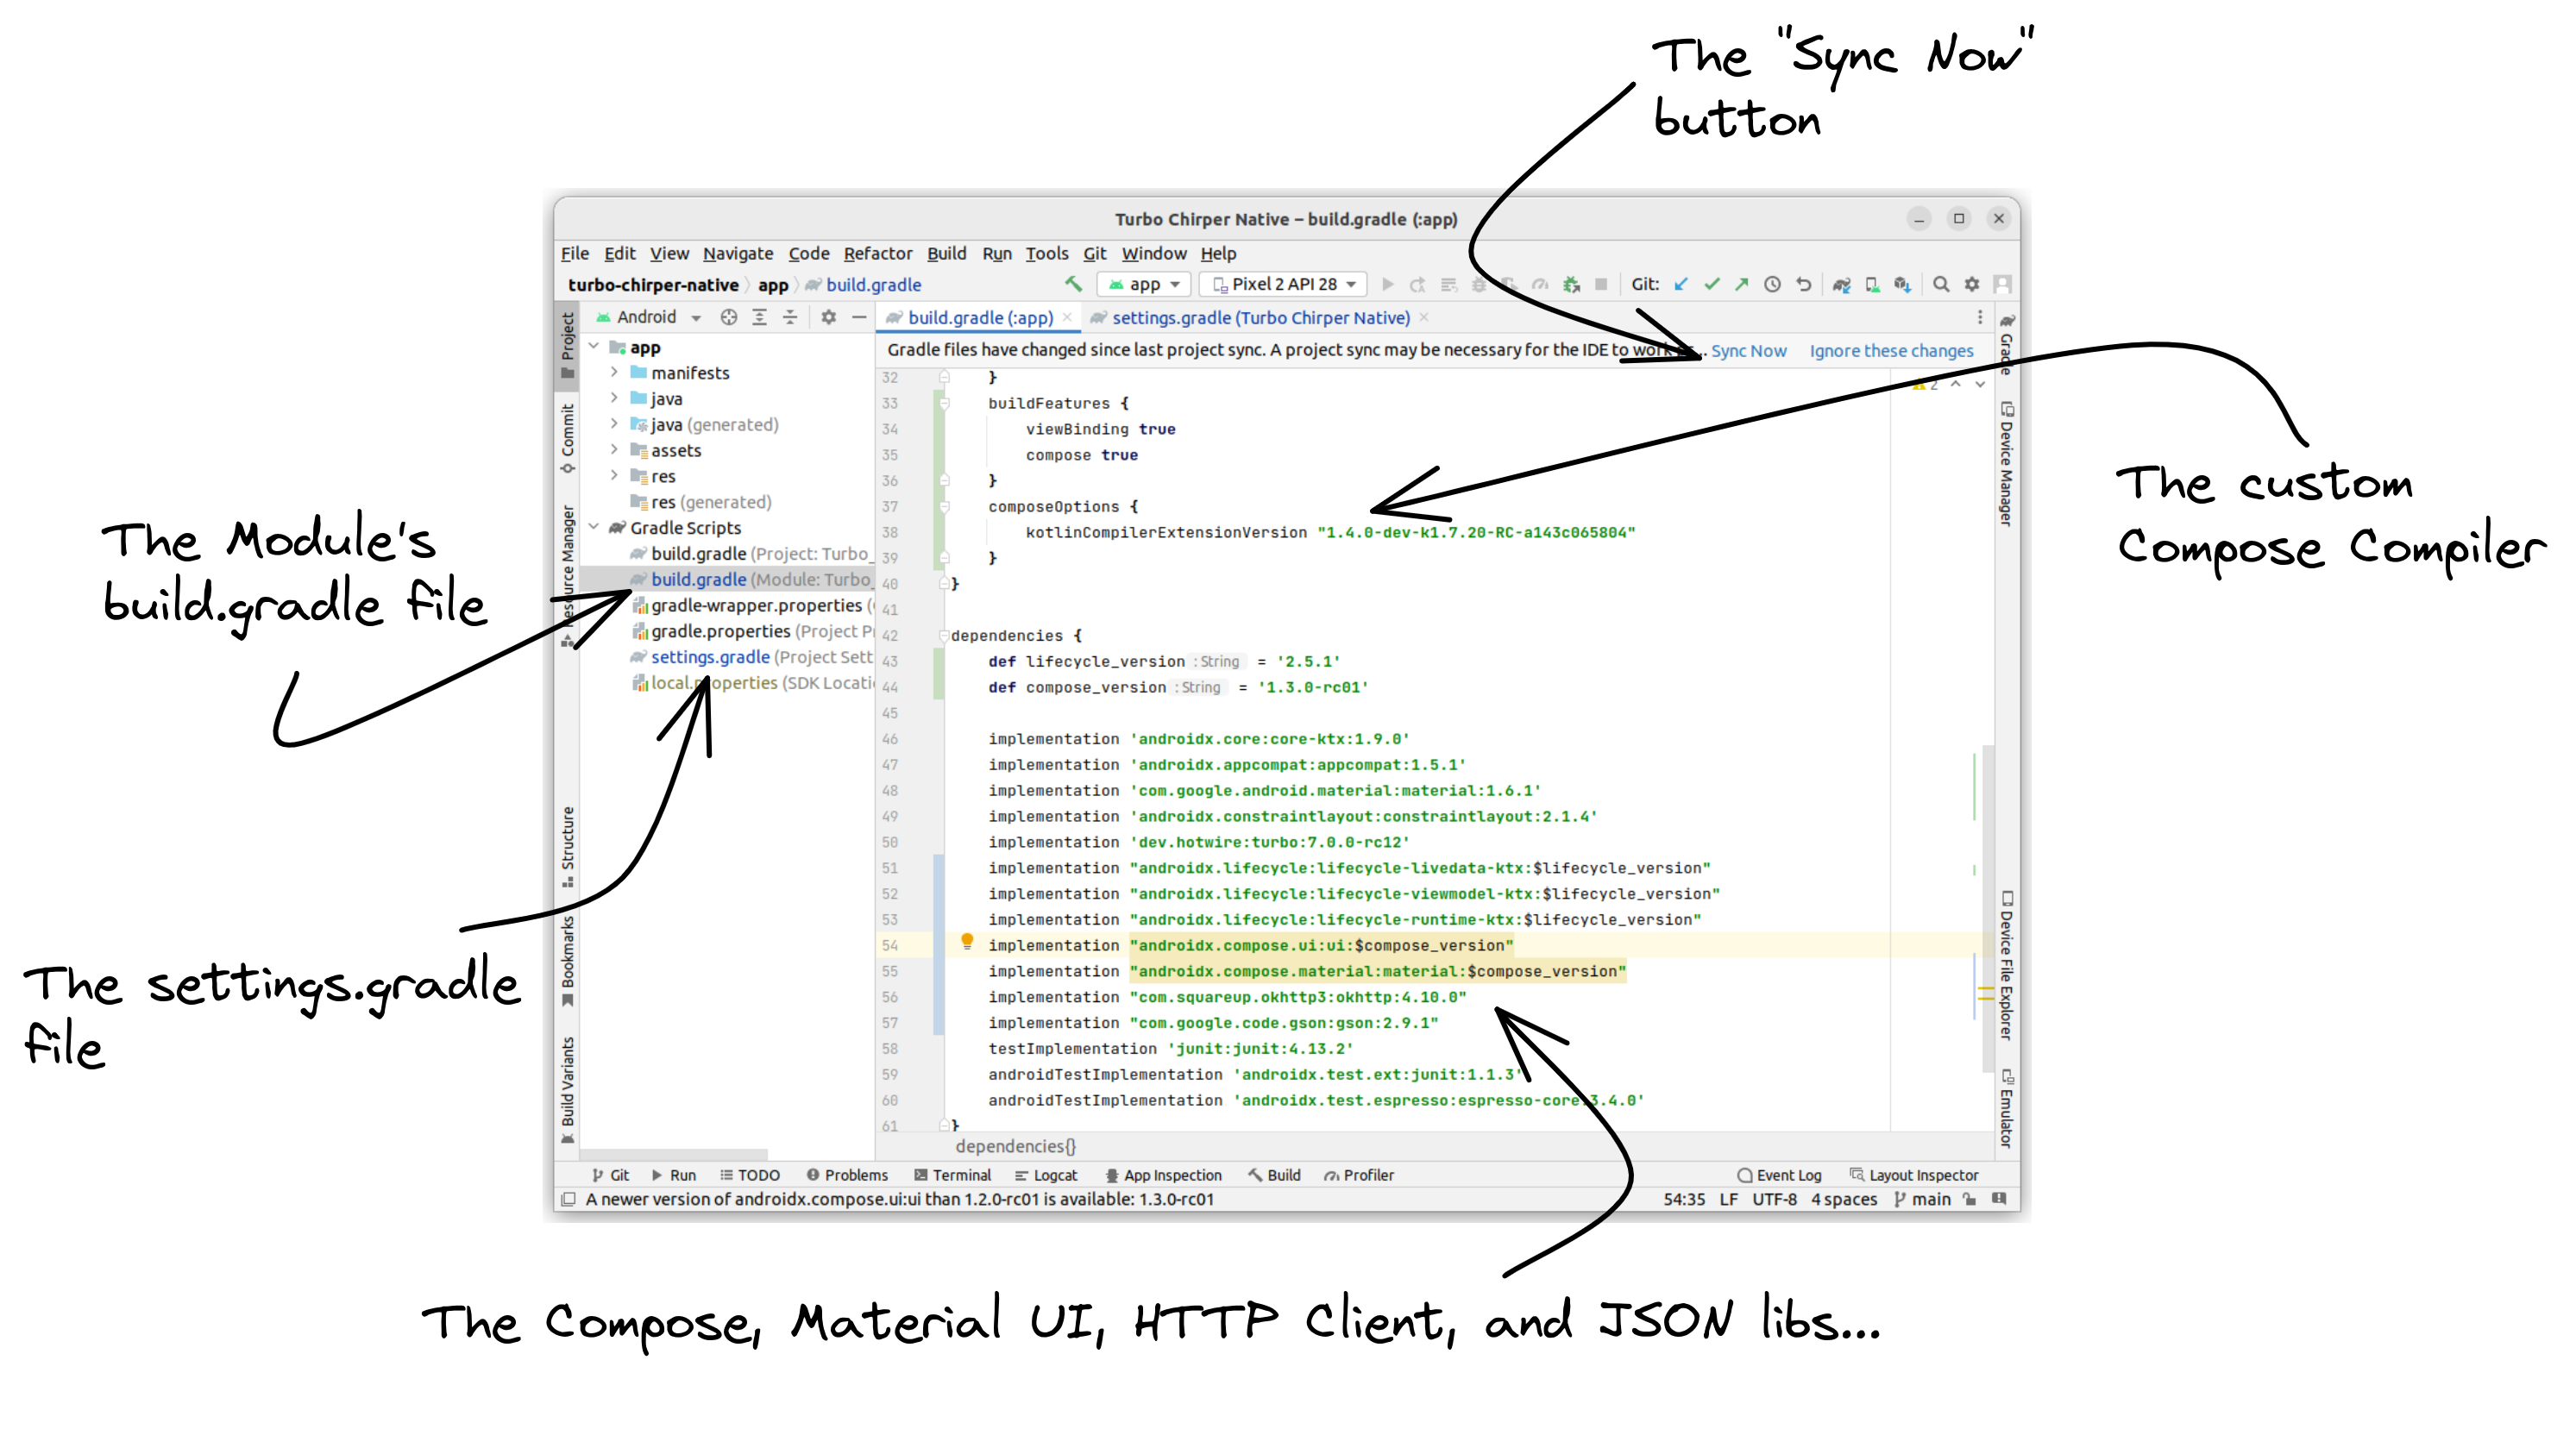Viewport: 2576px width, 1448px height.
Task: Open Git Show History clock icon
Action: [x=1772, y=284]
